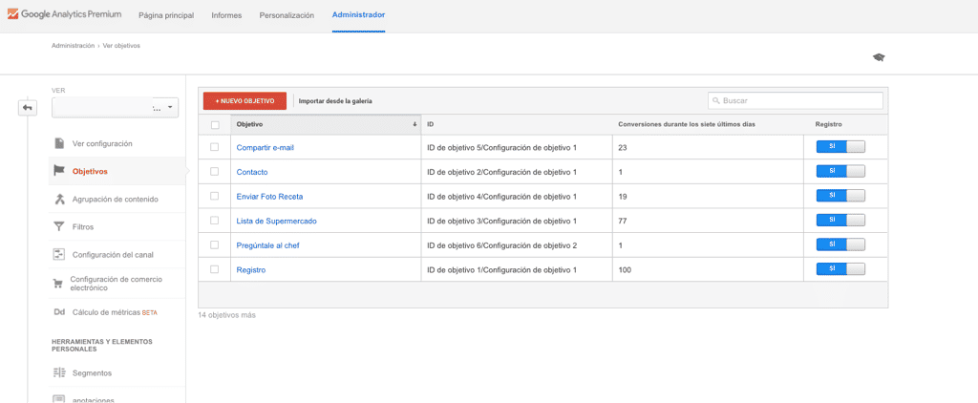Screen dimensions: 978x403
Task: Tick the select-all header checkbox
Action: tap(215, 124)
